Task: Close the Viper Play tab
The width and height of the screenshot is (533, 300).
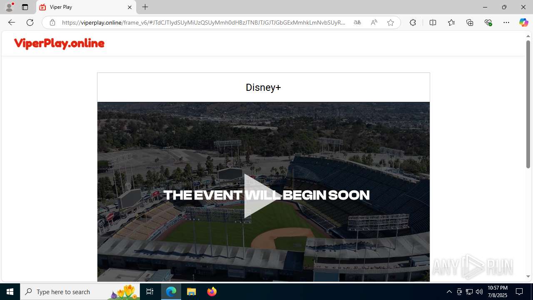Action: pos(130,7)
